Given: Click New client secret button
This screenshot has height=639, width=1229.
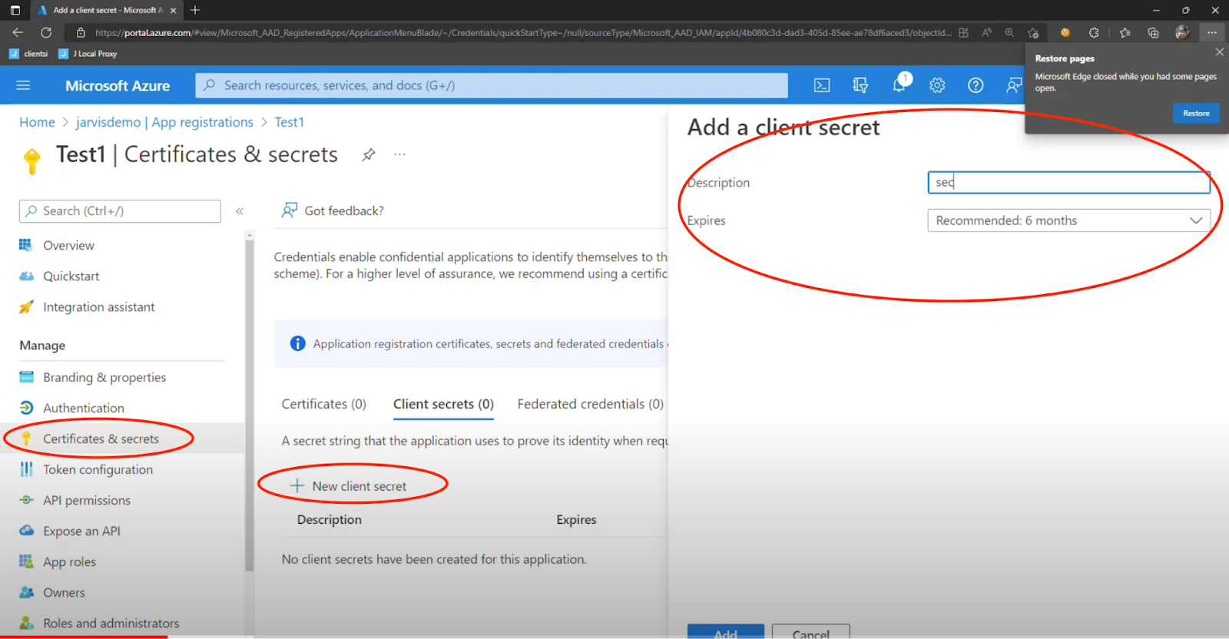Looking at the screenshot, I should [x=349, y=486].
